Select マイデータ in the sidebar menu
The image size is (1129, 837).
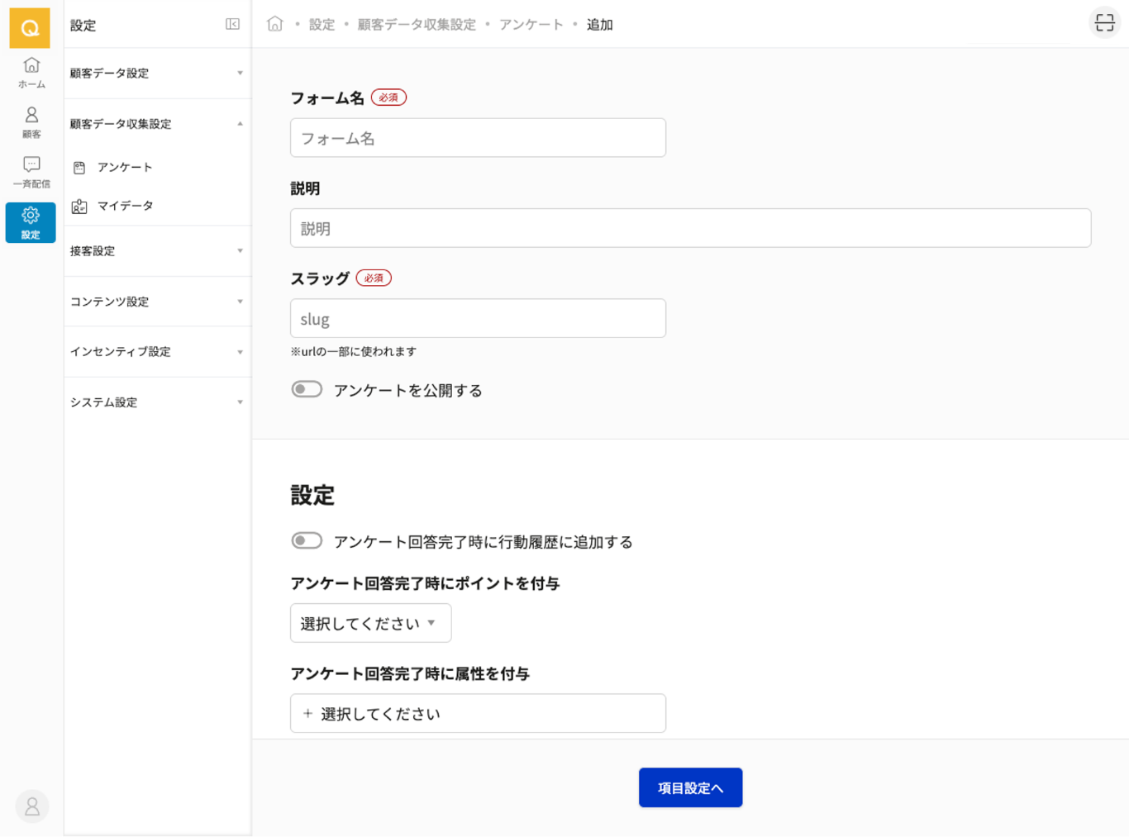[125, 206]
